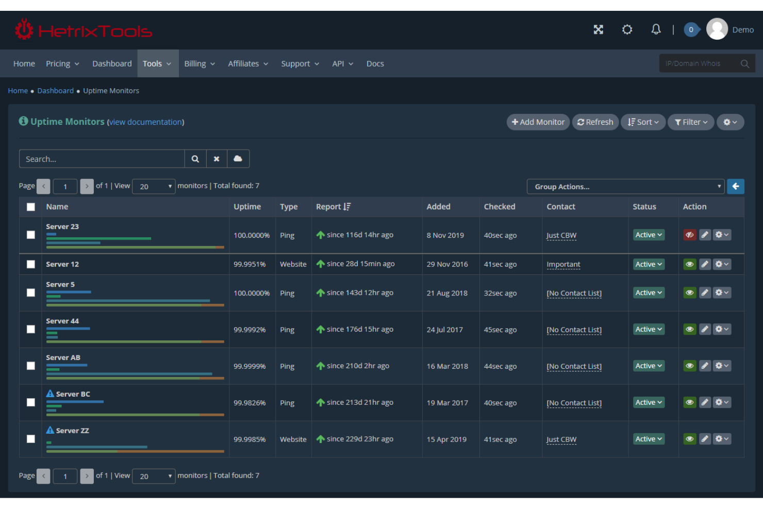Open the settings gear in the header
Image resolution: width=763 pixels, height=509 pixels.
627,29
